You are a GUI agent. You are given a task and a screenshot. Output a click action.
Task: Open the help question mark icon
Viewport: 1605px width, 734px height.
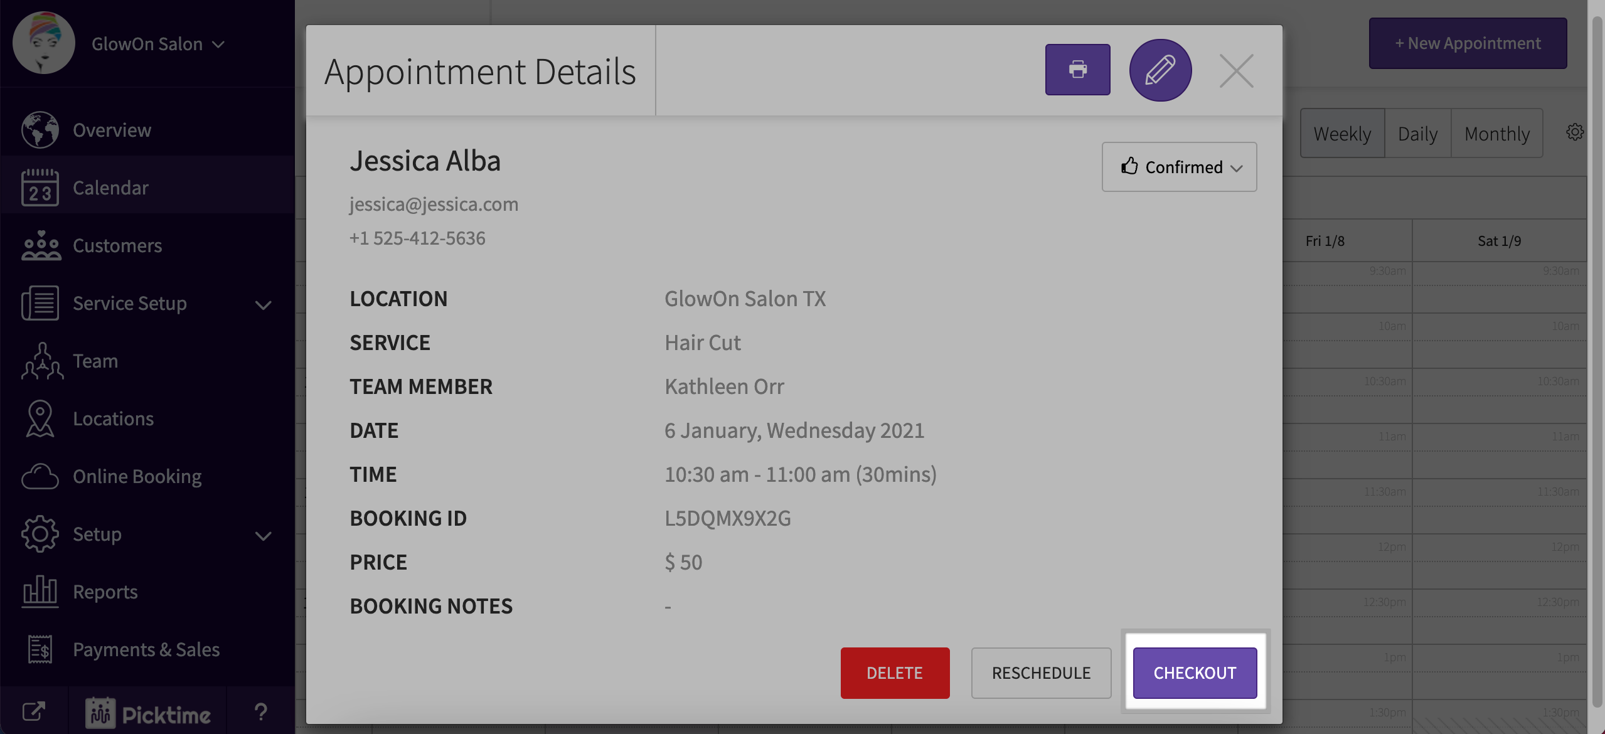click(x=260, y=712)
